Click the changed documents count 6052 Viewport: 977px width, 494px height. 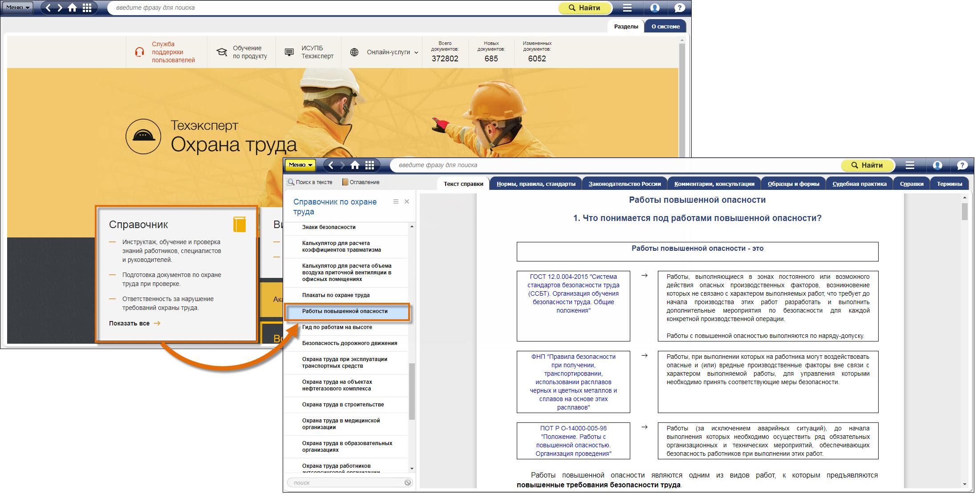pos(537,58)
